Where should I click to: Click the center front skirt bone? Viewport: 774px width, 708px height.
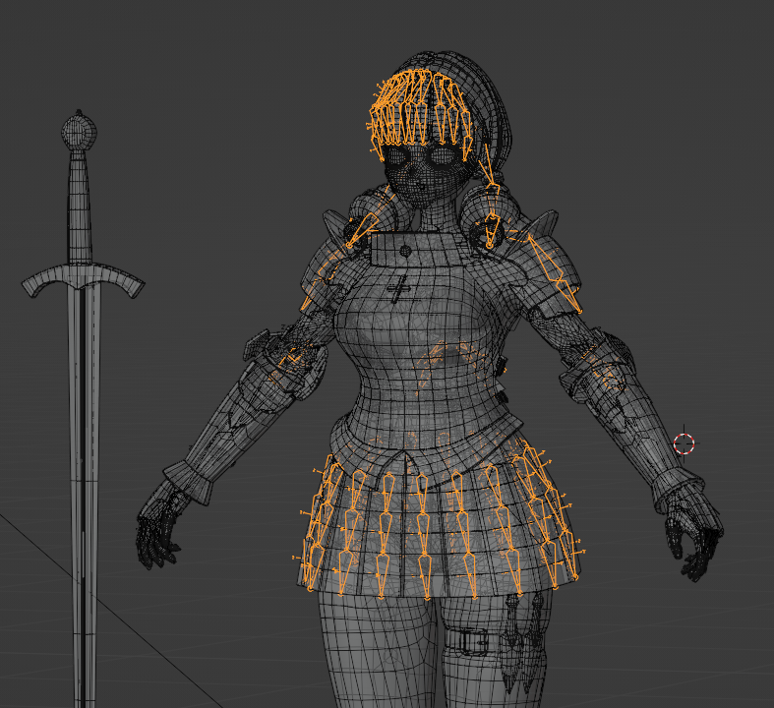(423, 531)
